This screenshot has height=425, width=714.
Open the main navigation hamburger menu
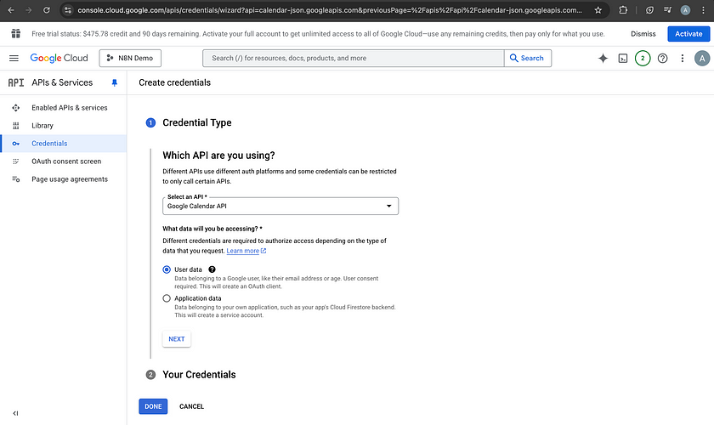click(x=14, y=59)
